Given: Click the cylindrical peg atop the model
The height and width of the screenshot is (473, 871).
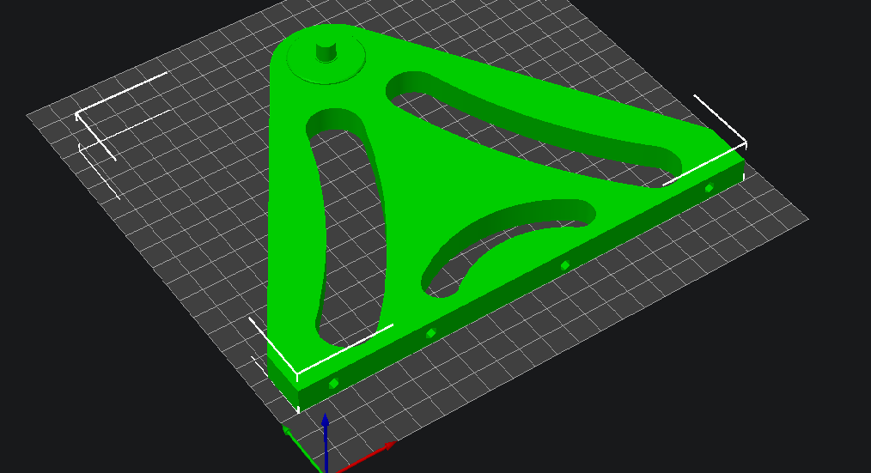Looking at the screenshot, I should coord(326,52).
